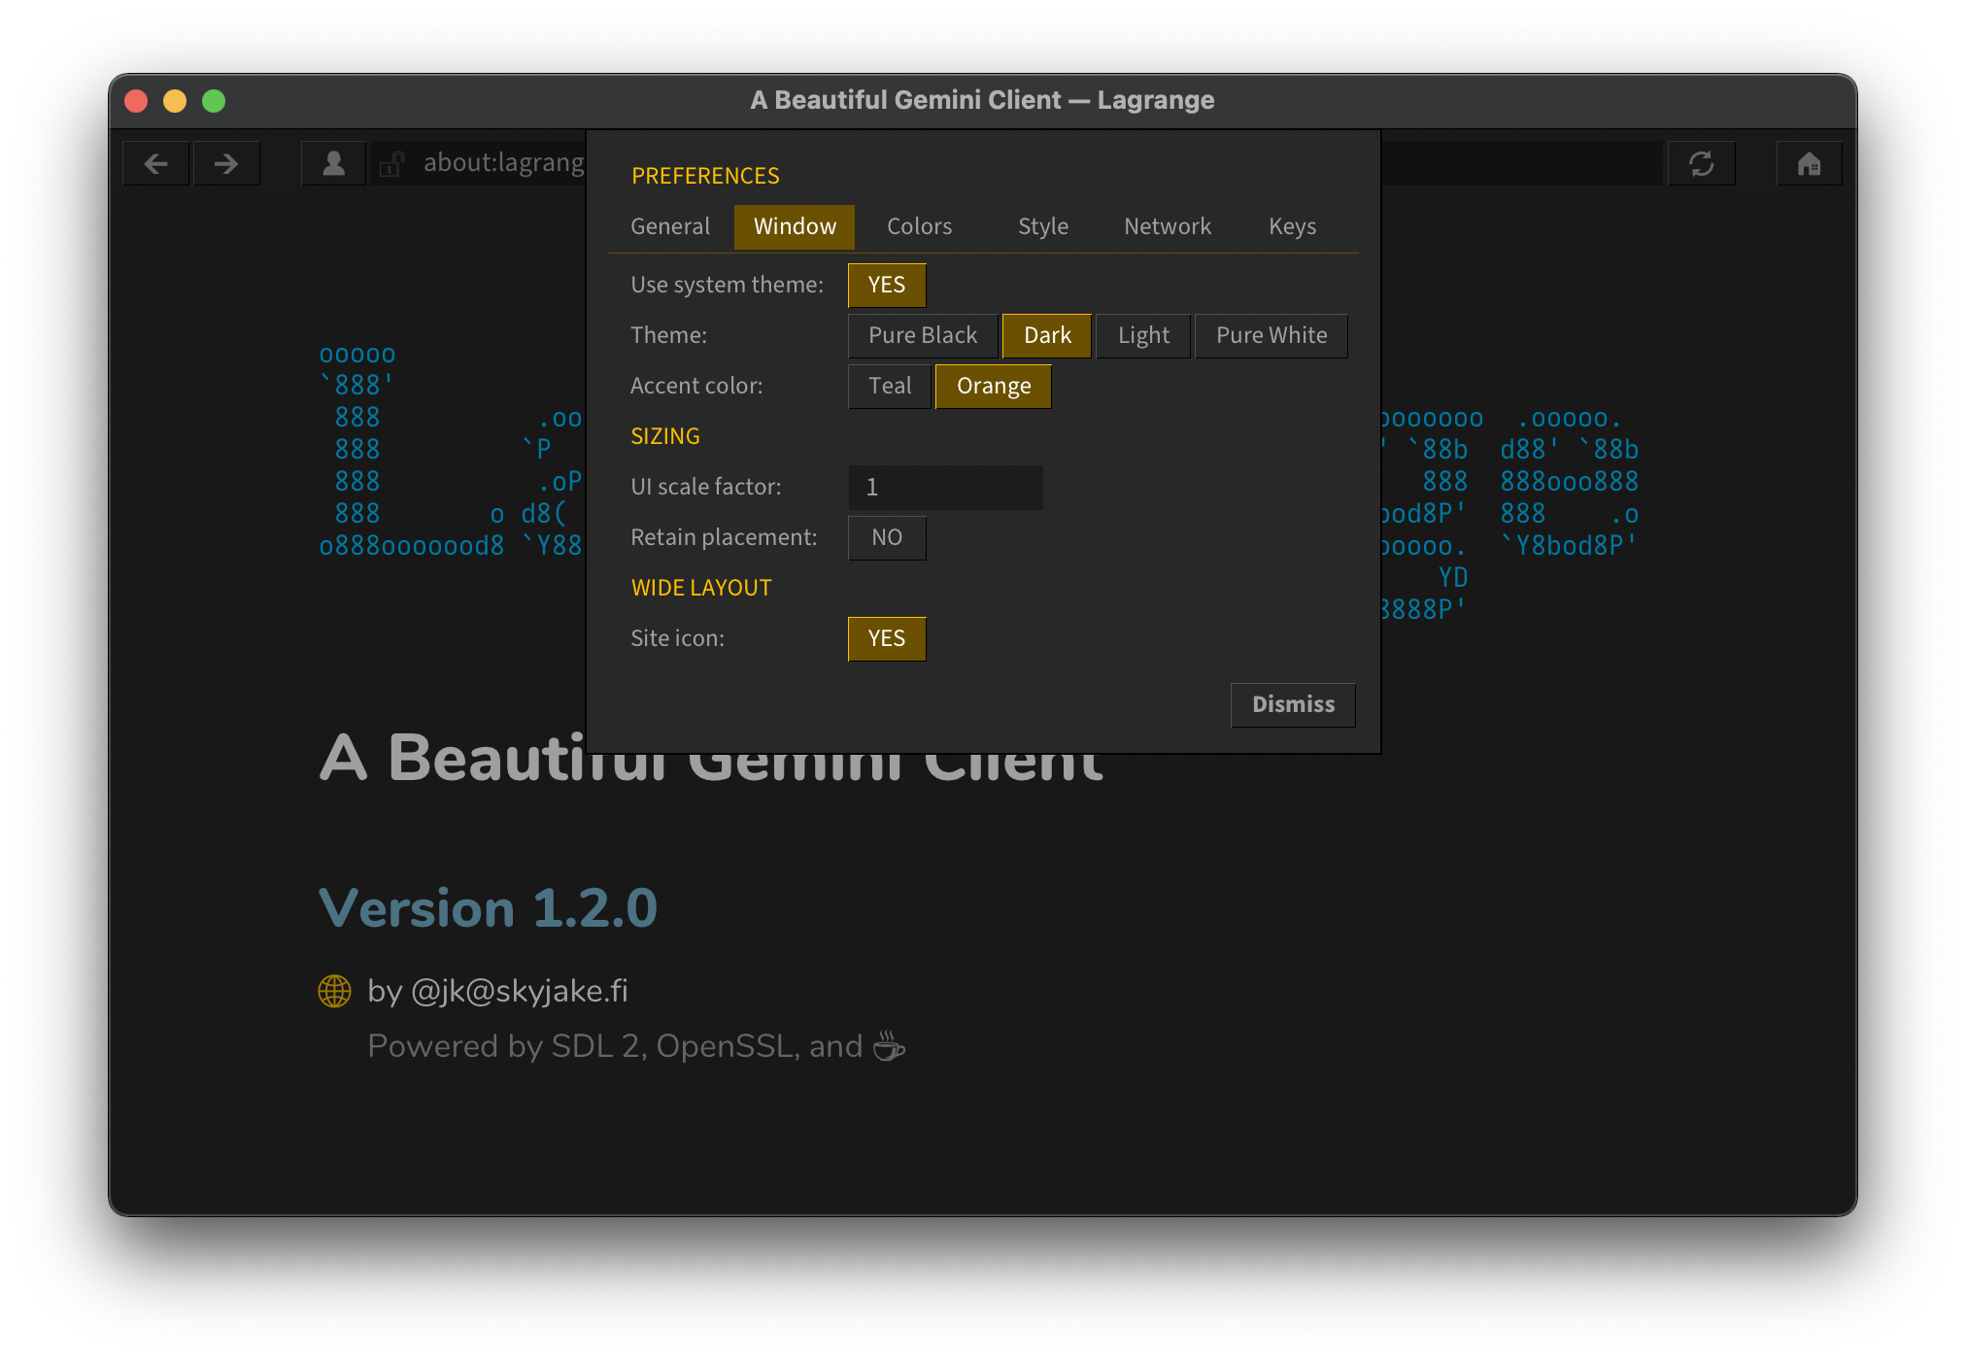
Task: Open the Keys preferences tab
Action: [x=1292, y=226]
